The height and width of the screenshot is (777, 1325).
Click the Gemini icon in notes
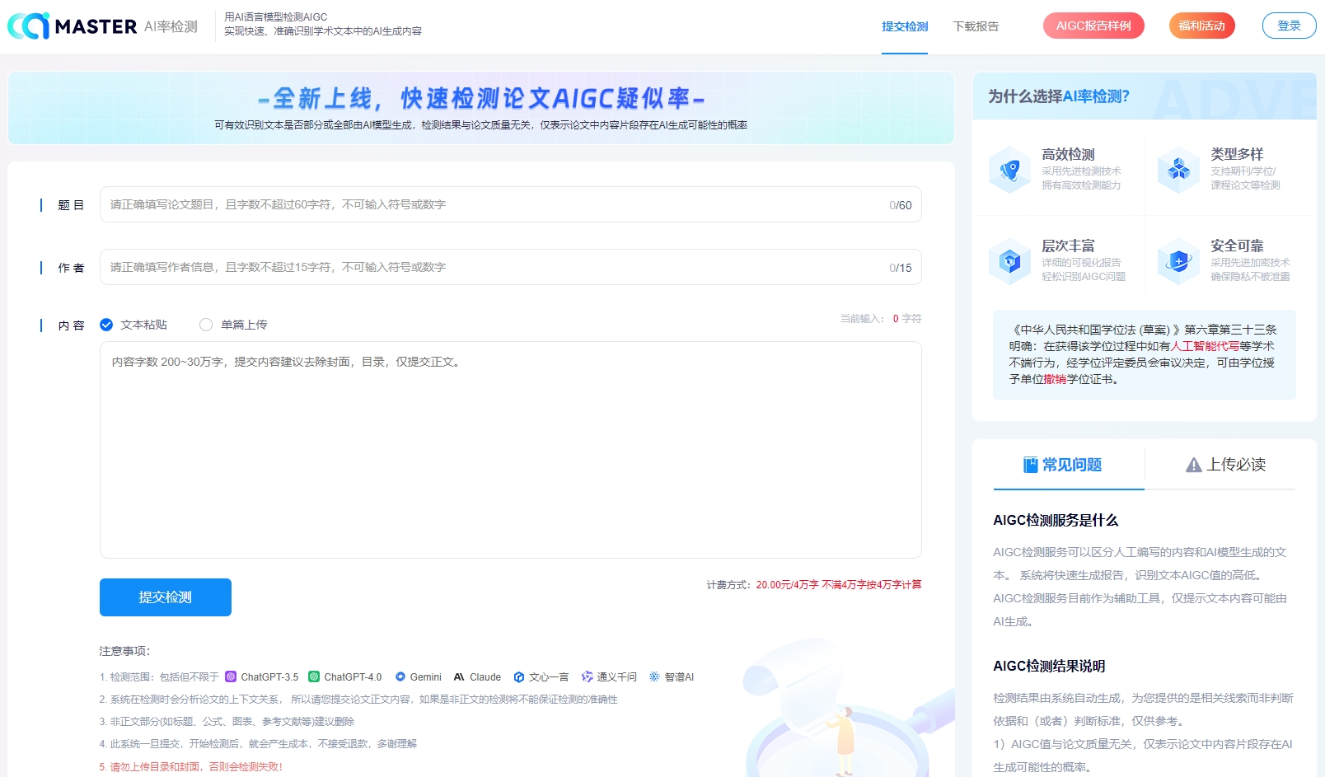400,676
